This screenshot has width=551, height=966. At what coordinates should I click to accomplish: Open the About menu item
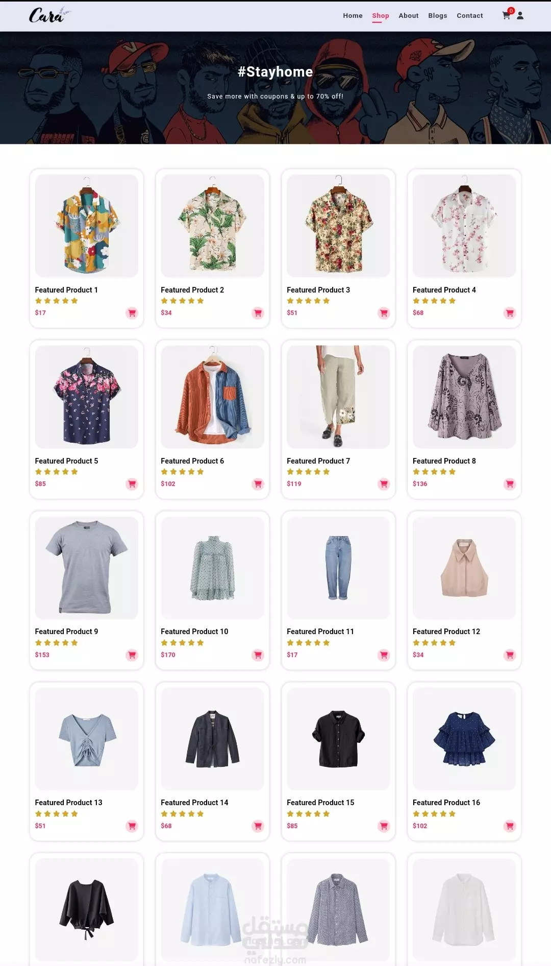point(408,16)
